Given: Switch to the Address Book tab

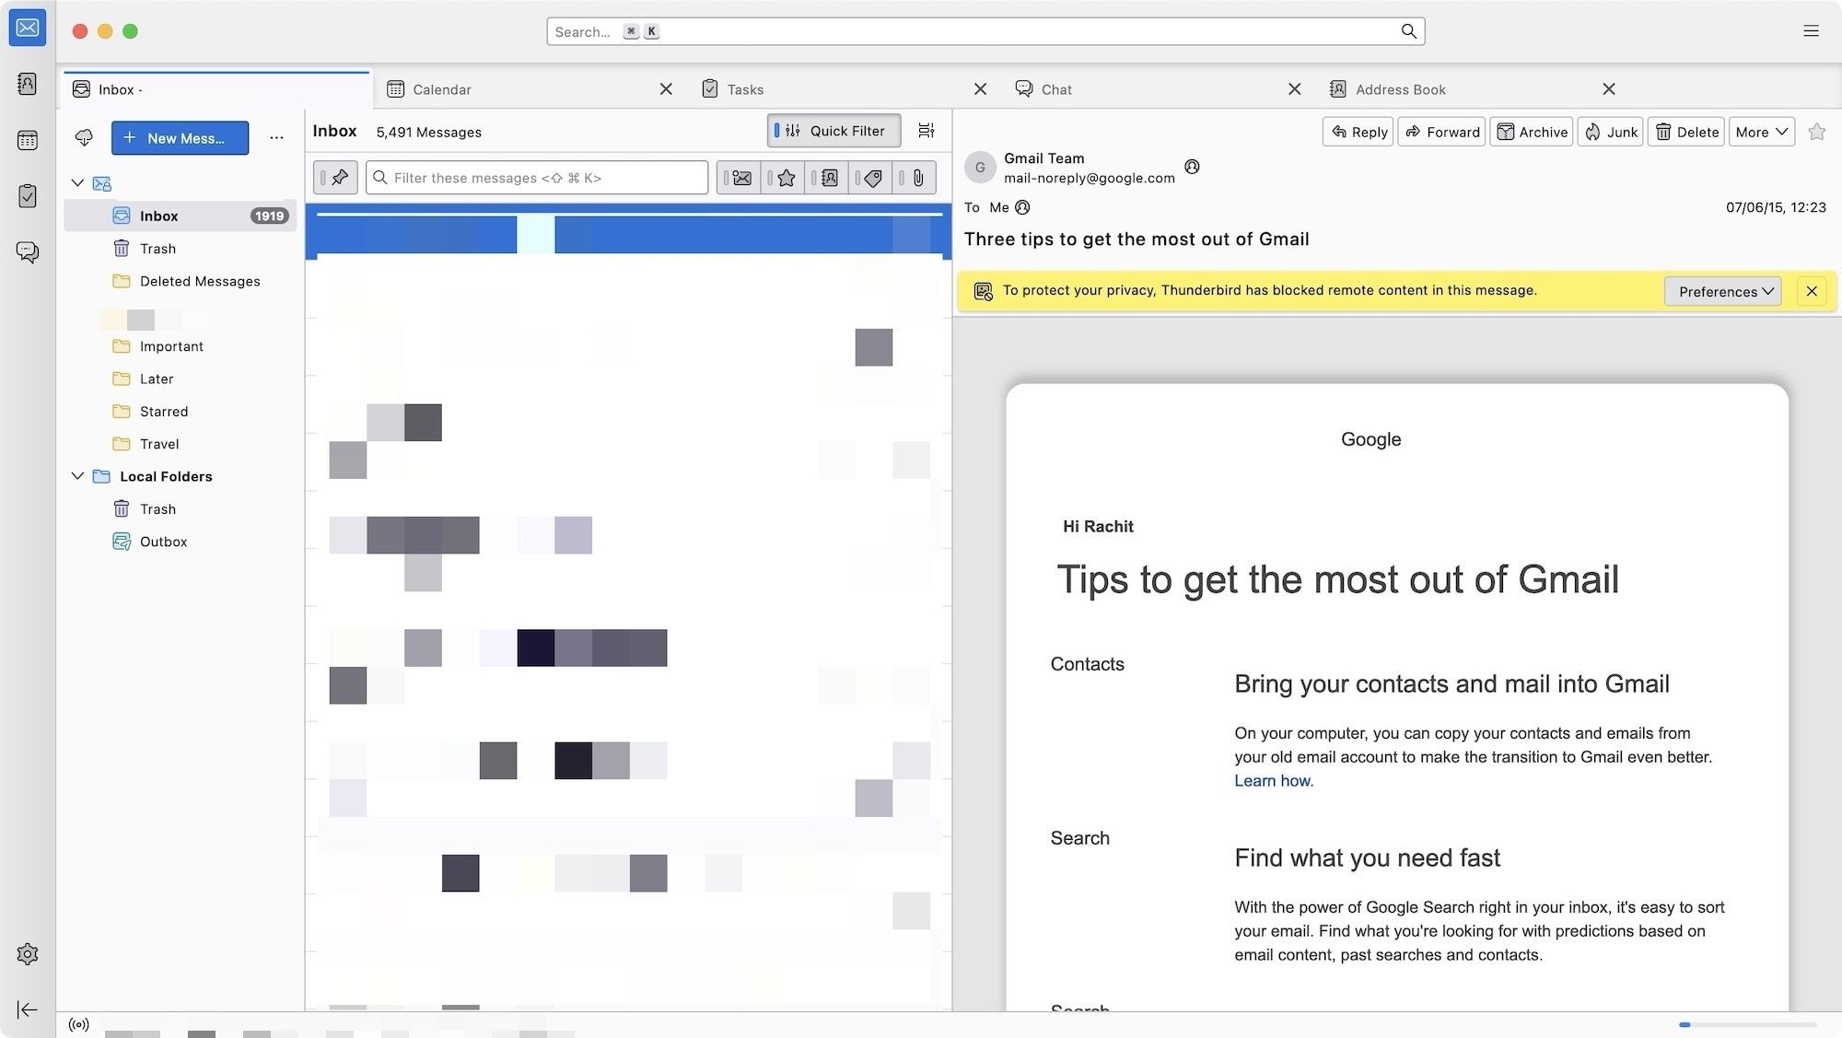Looking at the screenshot, I should [1400, 89].
